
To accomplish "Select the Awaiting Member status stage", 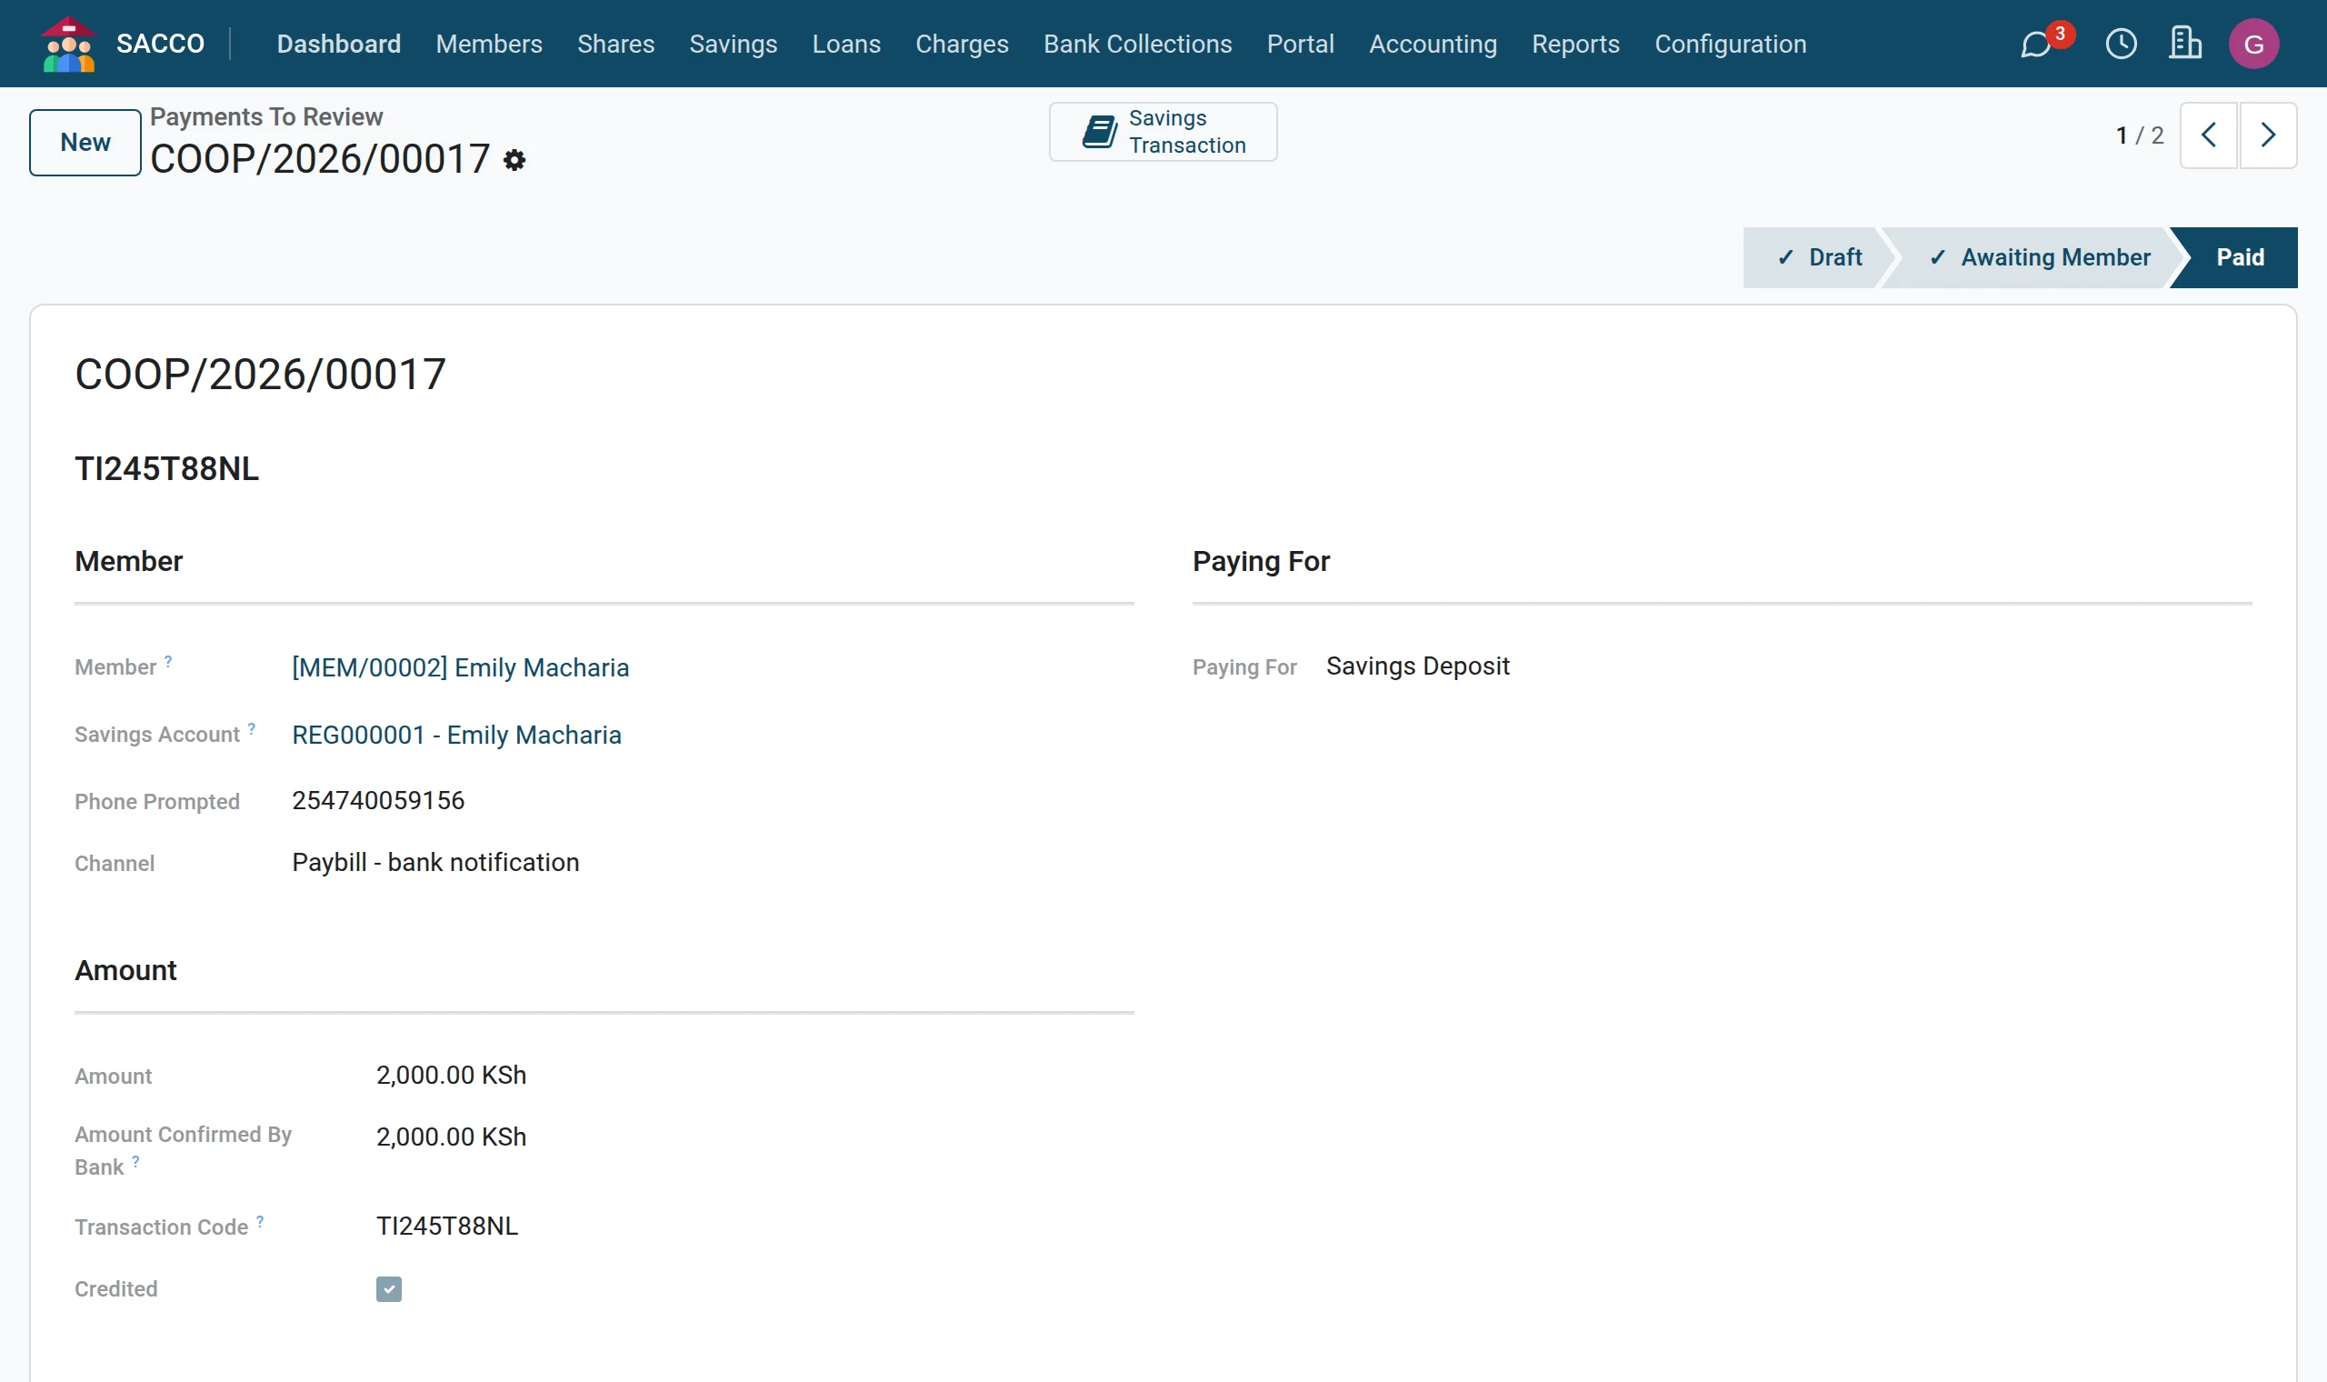I will pyautogui.click(x=2039, y=258).
